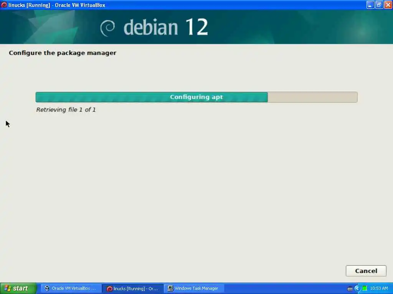
Task: Expand hidden tray icons arrow
Action: [x=357, y=289]
